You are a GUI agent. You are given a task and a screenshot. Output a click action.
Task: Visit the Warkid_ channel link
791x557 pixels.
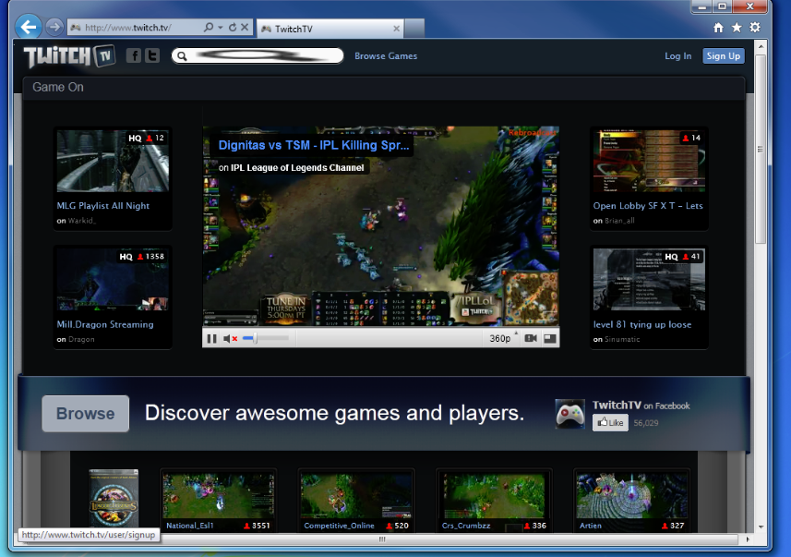coord(82,221)
